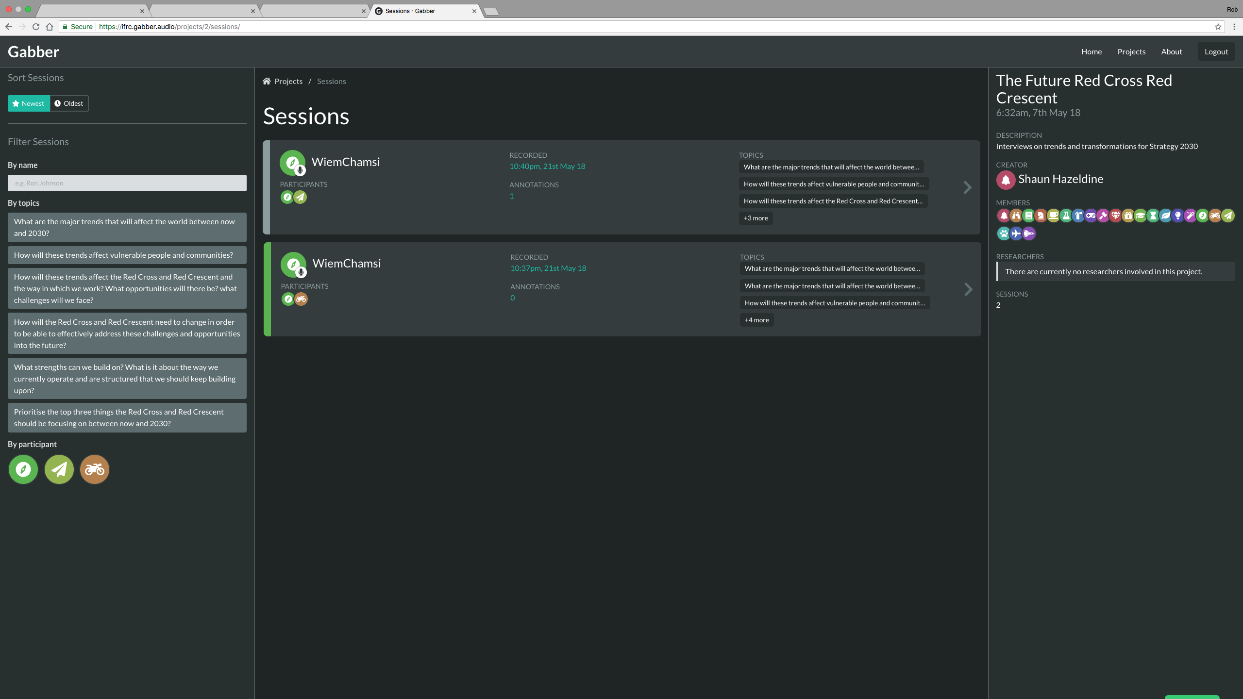1243x699 pixels.
Task: Select the binoculars member avatar
Action: click(1016, 216)
